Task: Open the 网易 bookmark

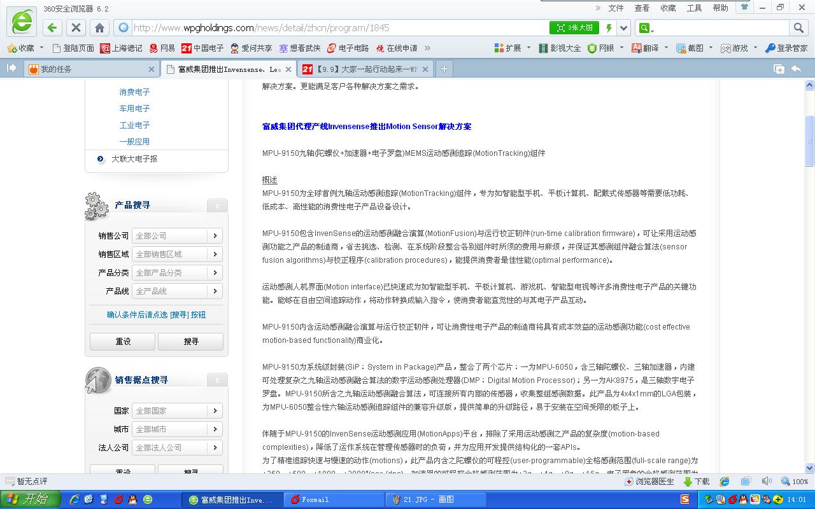Action: click(162, 48)
